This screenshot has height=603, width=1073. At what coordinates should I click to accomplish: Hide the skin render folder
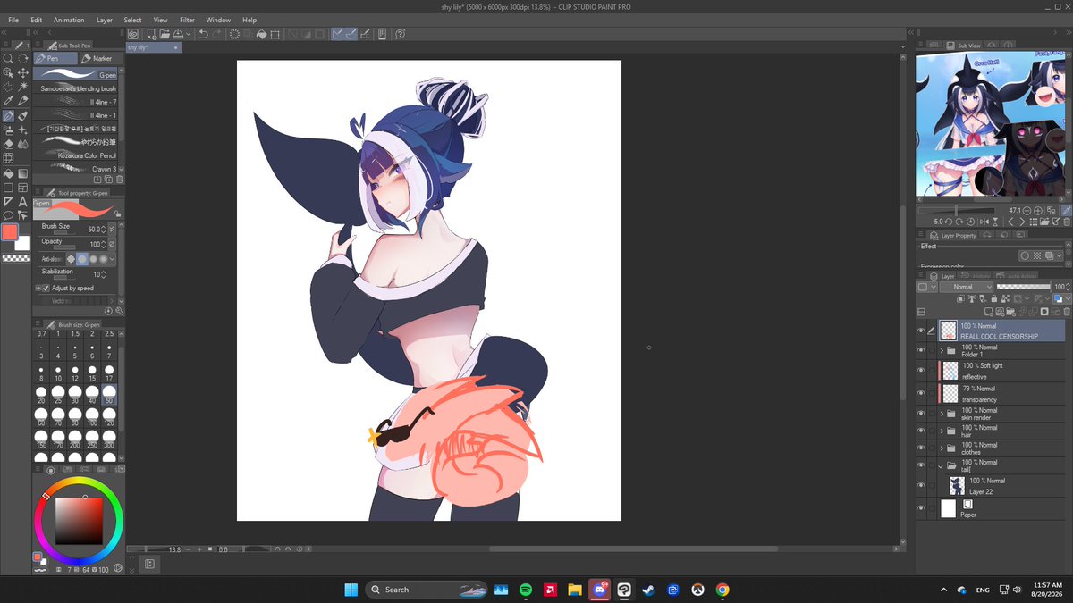(920, 414)
